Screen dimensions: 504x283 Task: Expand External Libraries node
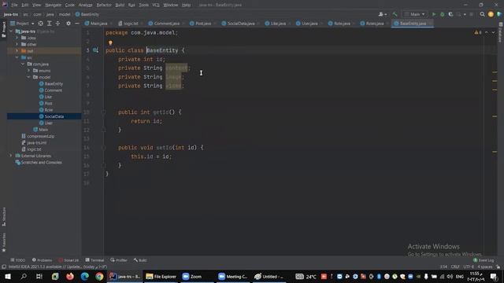pos(11,156)
